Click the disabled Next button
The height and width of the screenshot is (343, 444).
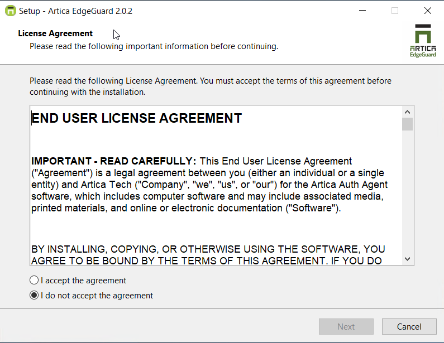pyautogui.click(x=346, y=327)
